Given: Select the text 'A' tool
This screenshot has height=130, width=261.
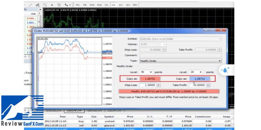Looking at the screenshot, I should (x=52, y=5).
